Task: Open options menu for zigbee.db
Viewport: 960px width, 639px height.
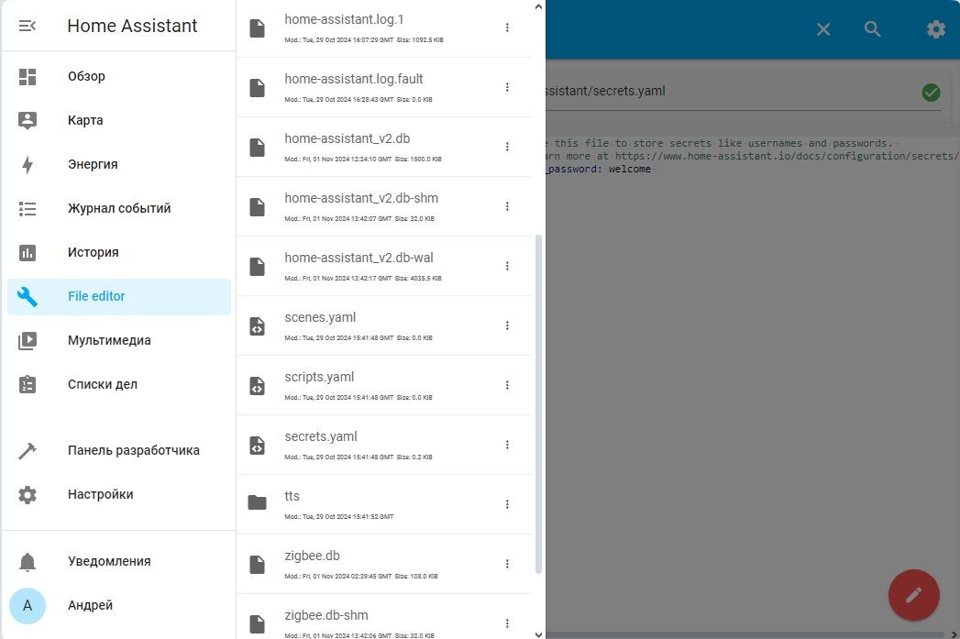Action: point(507,564)
